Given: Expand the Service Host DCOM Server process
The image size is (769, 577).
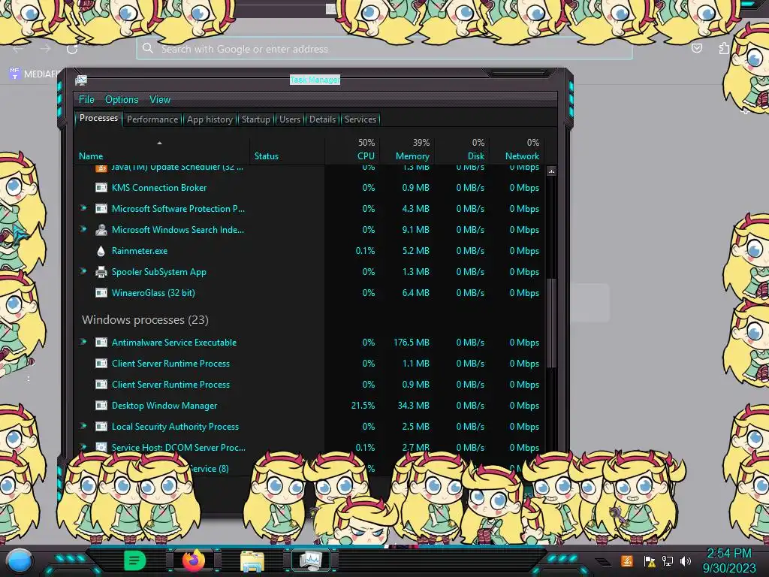Looking at the screenshot, I should pos(83,447).
